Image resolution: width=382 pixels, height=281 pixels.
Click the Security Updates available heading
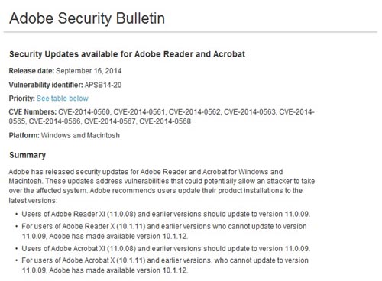127,54
